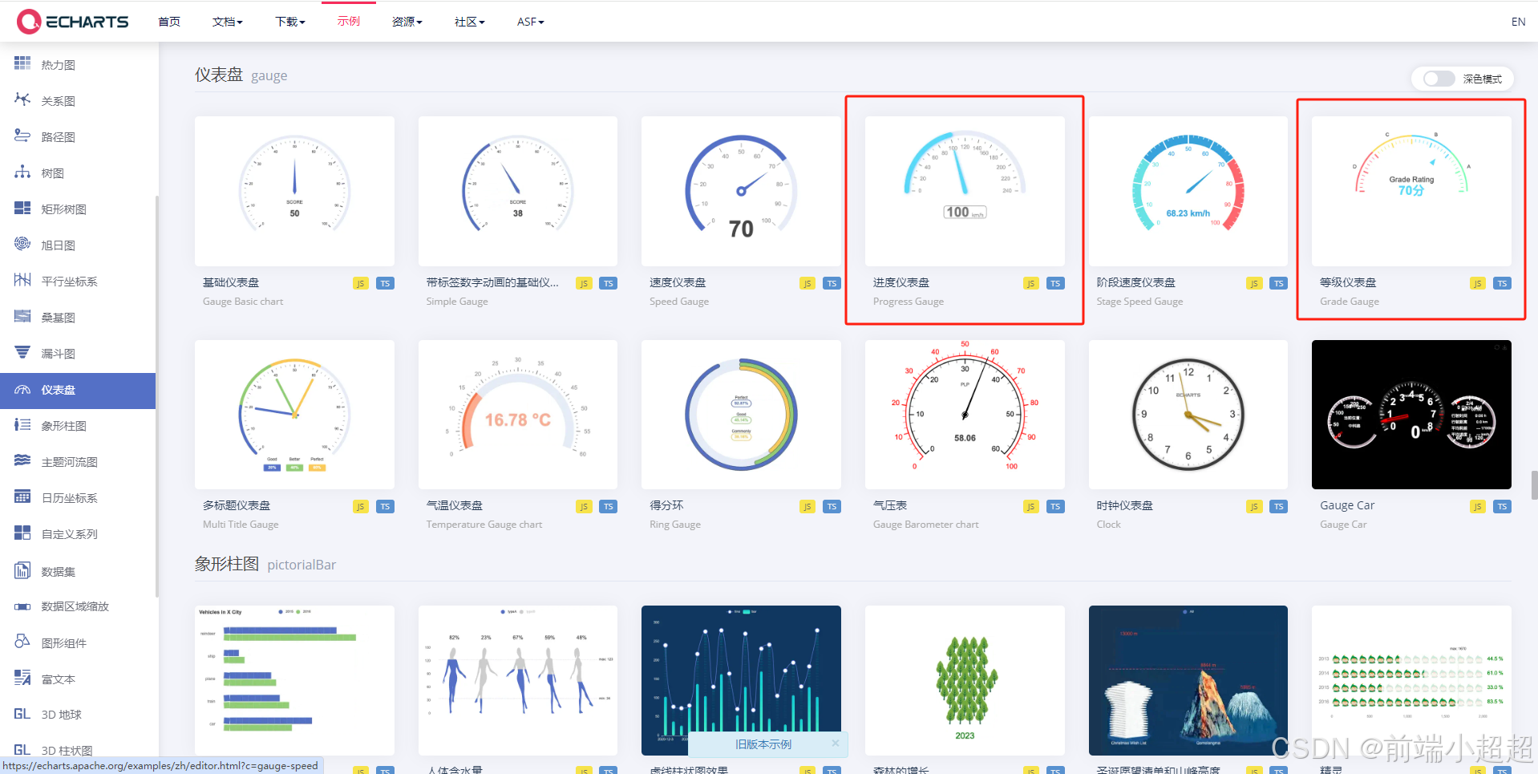Viewport: 1538px width, 774px height.
Task: Switch language to EN
Action: [x=1517, y=22]
